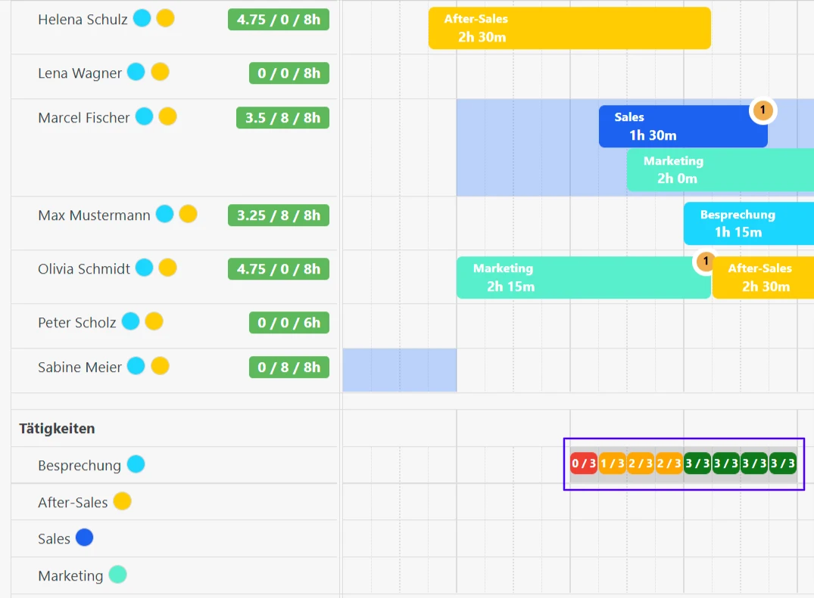Click Lena Wagner's cyan Besprechung dot
The height and width of the screenshot is (598, 814).
point(136,73)
